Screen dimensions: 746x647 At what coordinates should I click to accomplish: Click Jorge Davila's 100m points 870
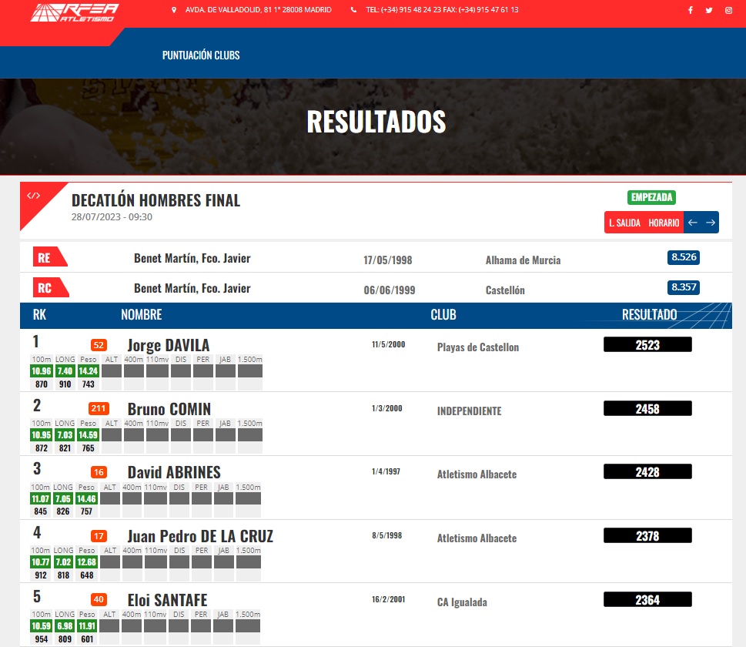tap(42, 384)
